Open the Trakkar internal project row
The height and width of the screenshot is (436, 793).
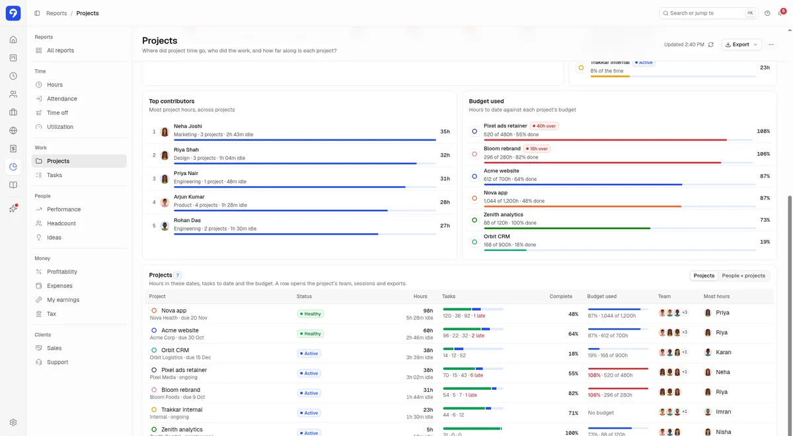459,413
